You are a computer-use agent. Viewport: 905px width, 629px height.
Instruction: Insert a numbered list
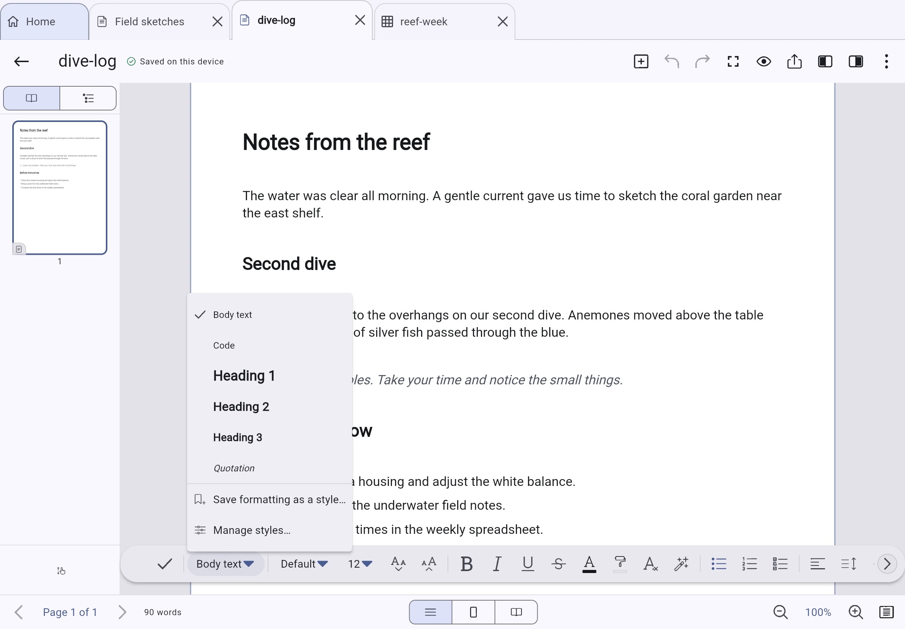tap(749, 564)
